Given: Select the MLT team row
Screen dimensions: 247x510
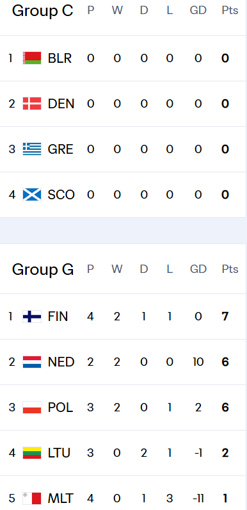Looking at the screenshot, I should click(x=123, y=498).
